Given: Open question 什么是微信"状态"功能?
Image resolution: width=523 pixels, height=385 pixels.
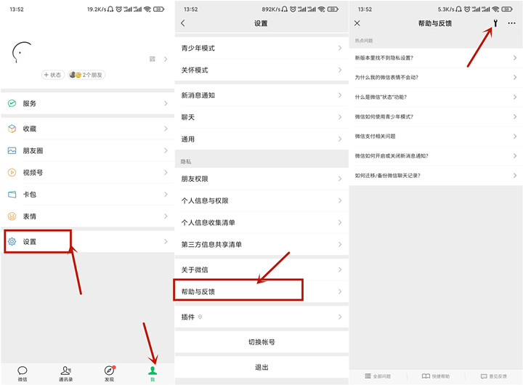Looking at the screenshot, I should point(436,97).
